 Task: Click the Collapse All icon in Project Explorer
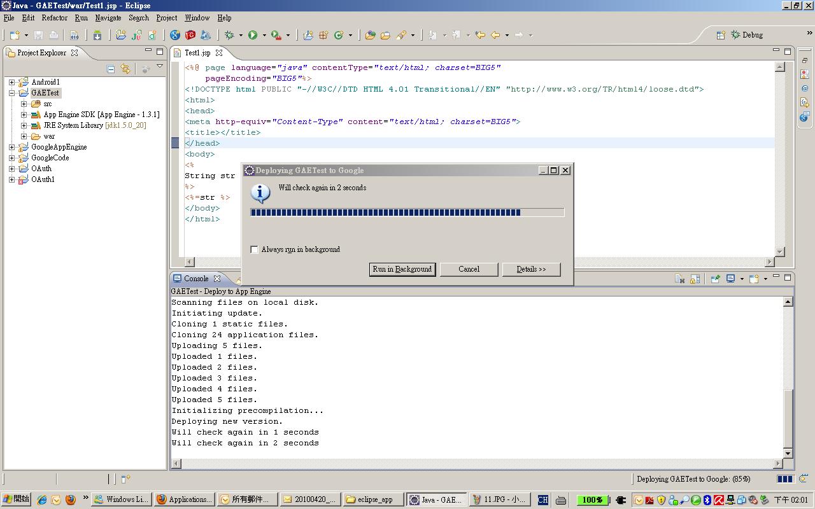coord(111,69)
